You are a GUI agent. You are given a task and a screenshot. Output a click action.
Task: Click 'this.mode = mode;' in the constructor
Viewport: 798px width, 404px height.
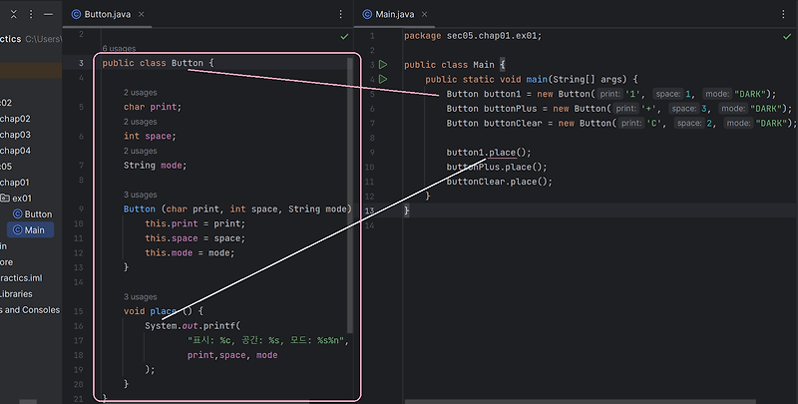tap(190, 253)
